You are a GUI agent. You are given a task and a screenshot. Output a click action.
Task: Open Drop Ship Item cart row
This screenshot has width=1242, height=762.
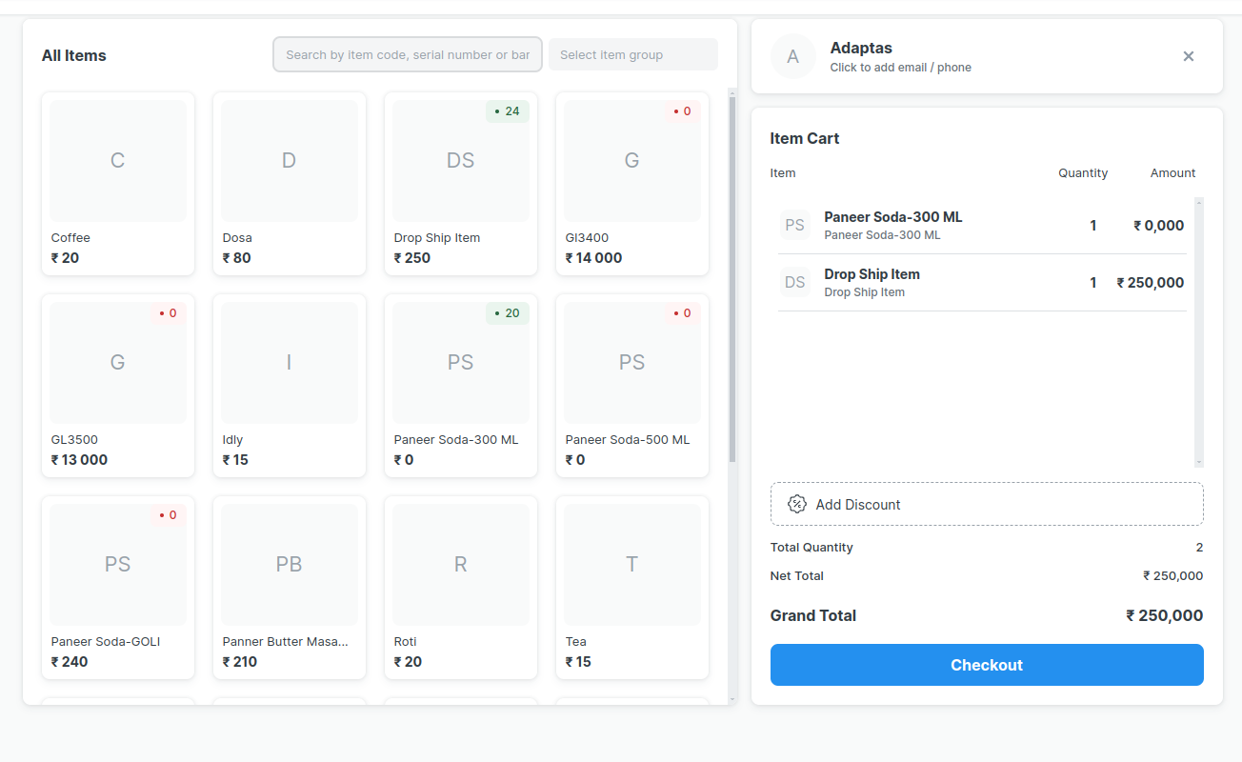[x=982, y=283]
